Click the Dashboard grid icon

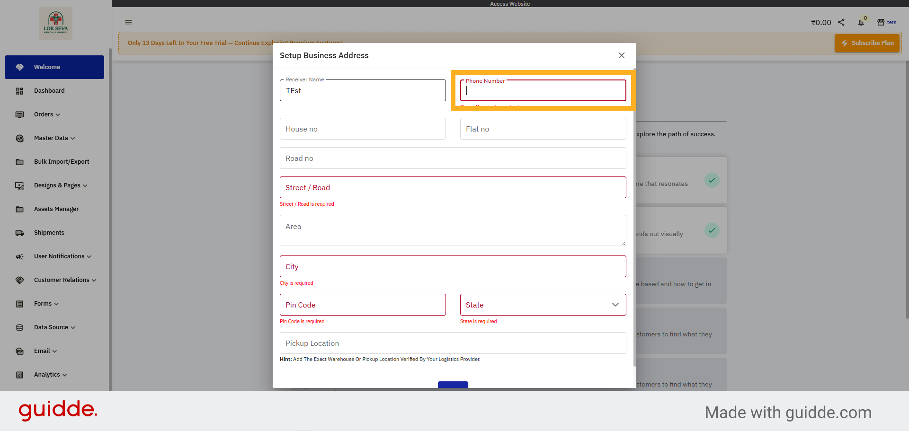coord(19,91)
